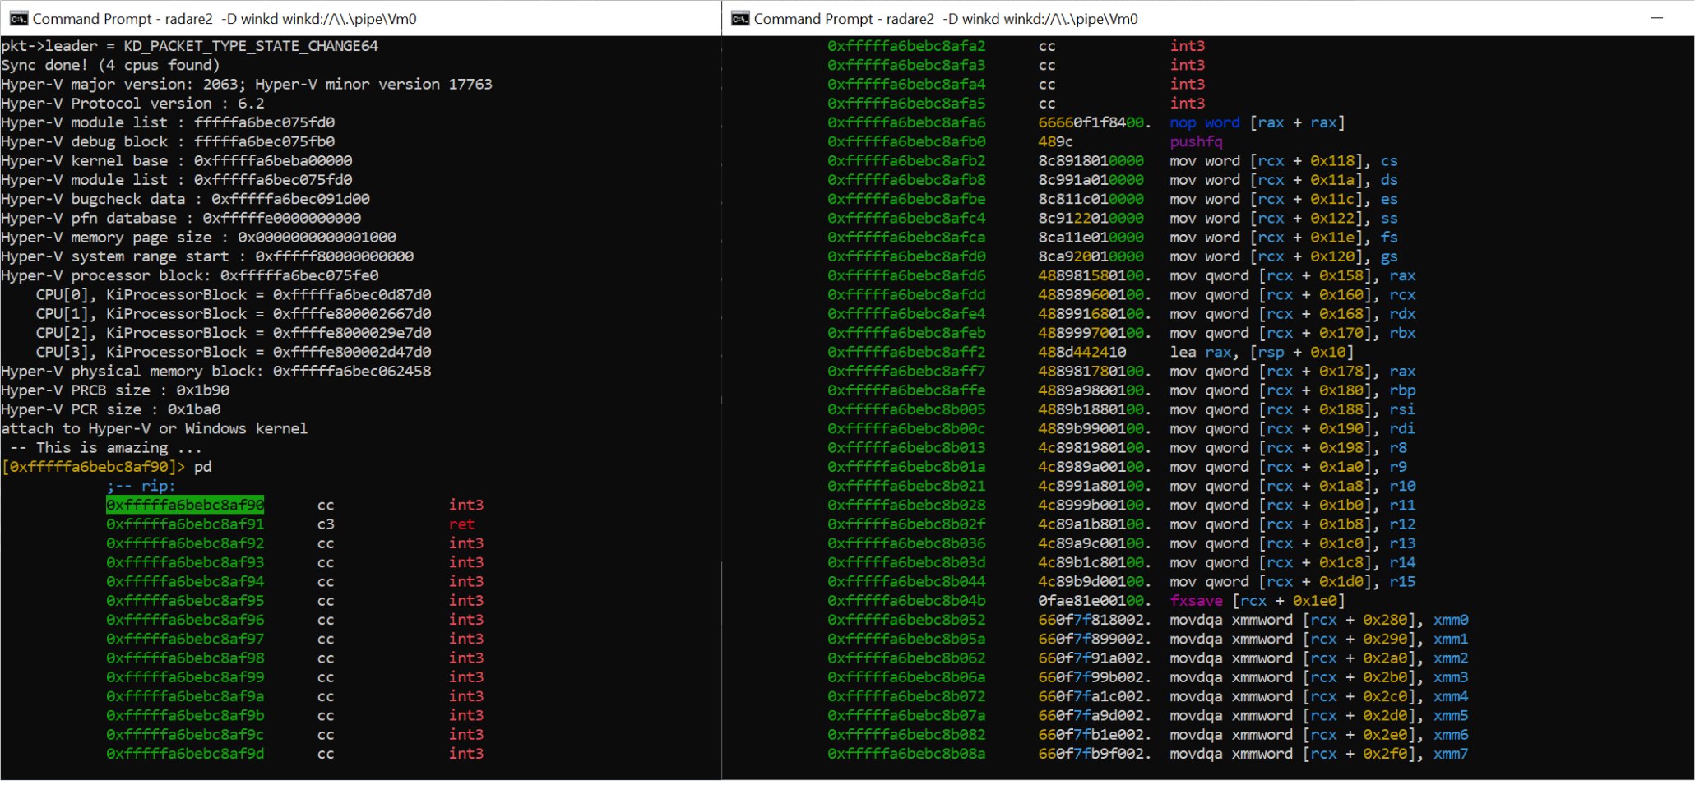Screen dimensions: 1695x785
Task: Click the '-- This is amazing ...' line
Action: click(106, 448)
